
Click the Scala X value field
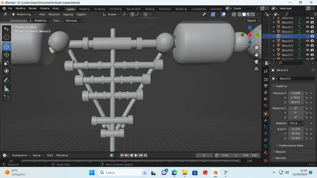click(296, 129)
